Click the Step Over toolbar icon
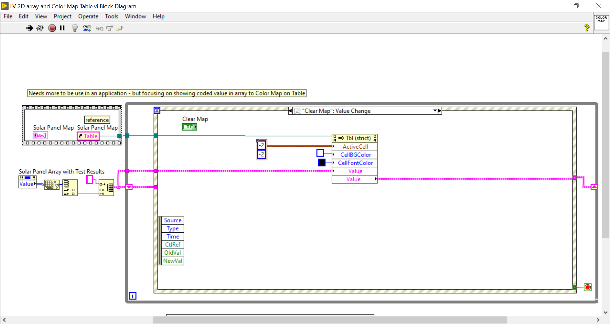 tap(110, 29)
